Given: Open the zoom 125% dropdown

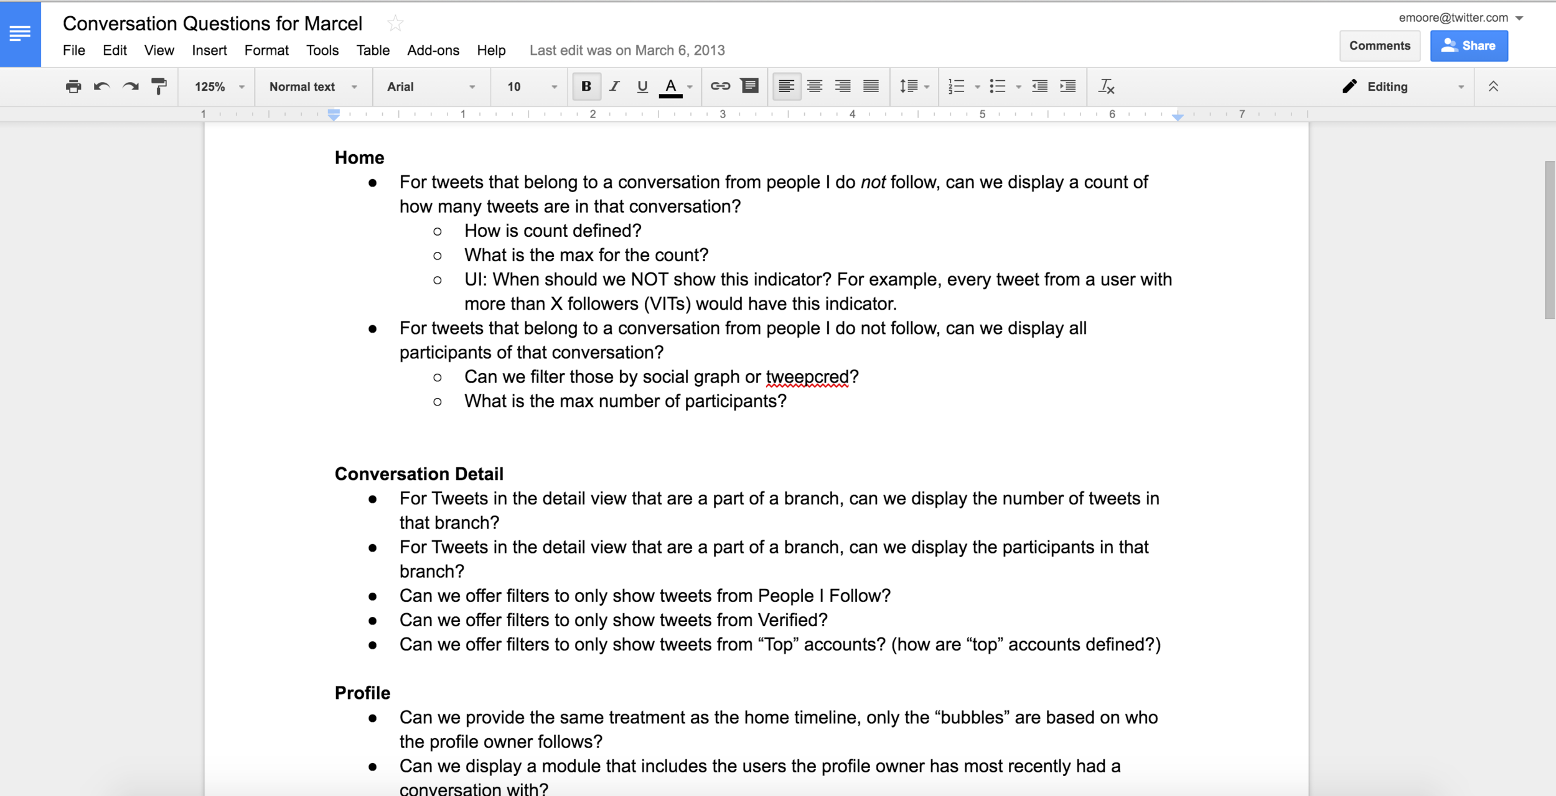Looking at the screenshot, I should pyautogui.click(x=219, y=86).
